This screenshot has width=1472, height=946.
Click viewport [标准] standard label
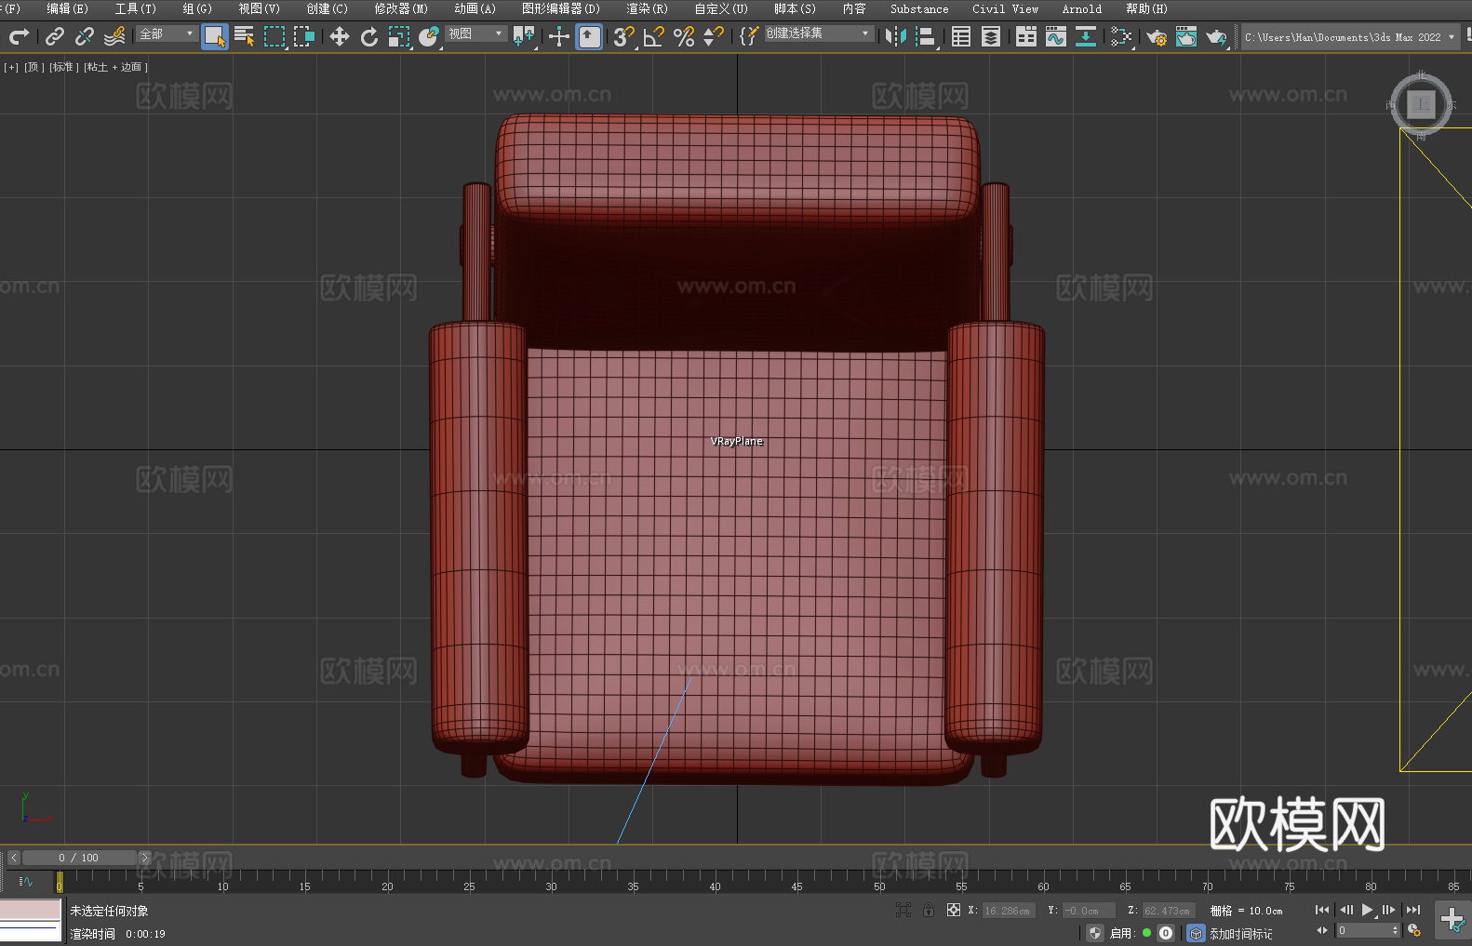(64, 67)
